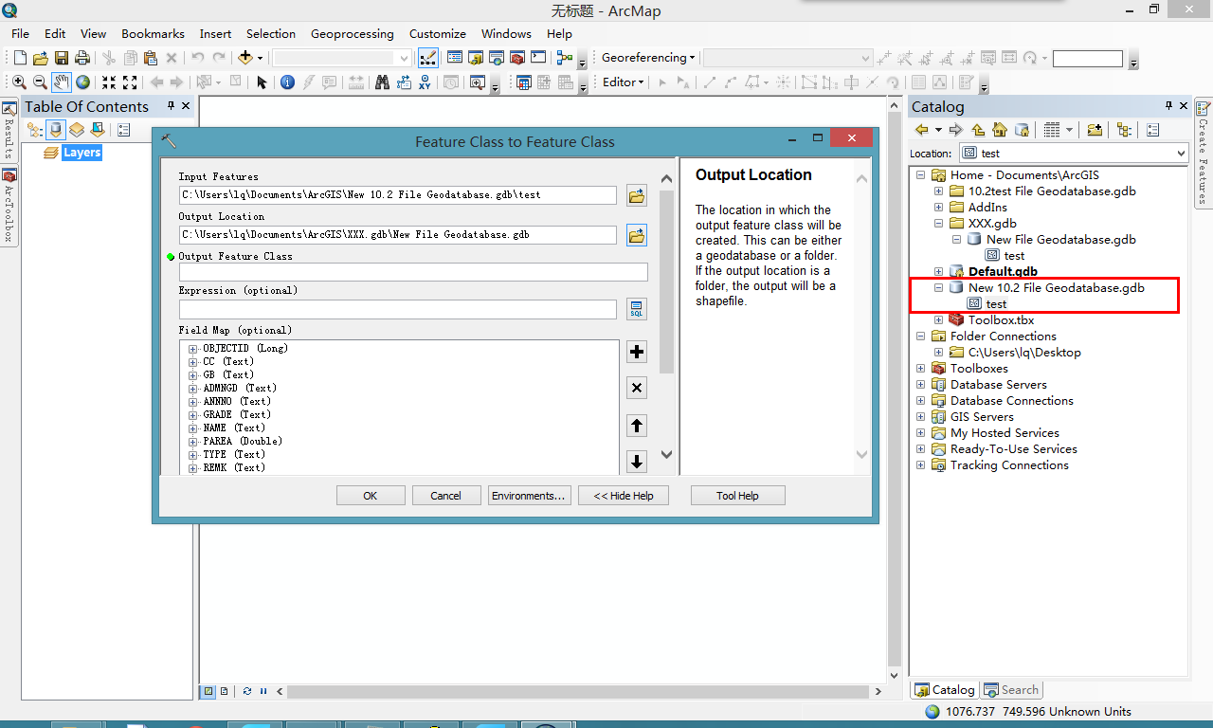The height and width of the screenshot is (728, 1213).
Task: Switch to Layout View at bottom
Action: [x=224, y=691]
